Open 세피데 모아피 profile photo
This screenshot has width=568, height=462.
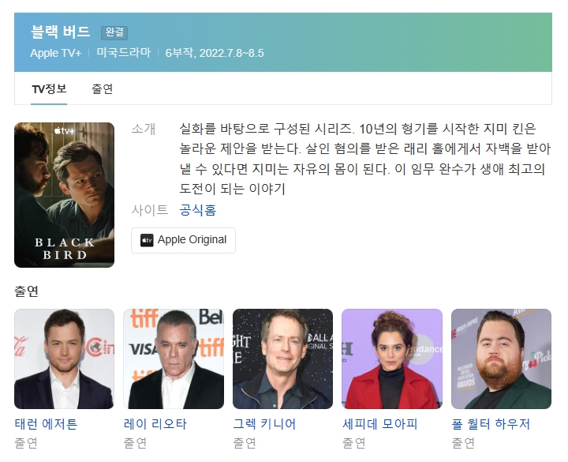pyautogui.click(x=392, y=359)
